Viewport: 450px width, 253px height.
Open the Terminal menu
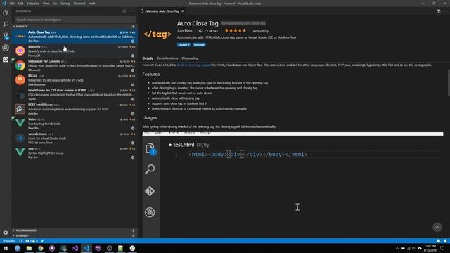click(79, 4)
